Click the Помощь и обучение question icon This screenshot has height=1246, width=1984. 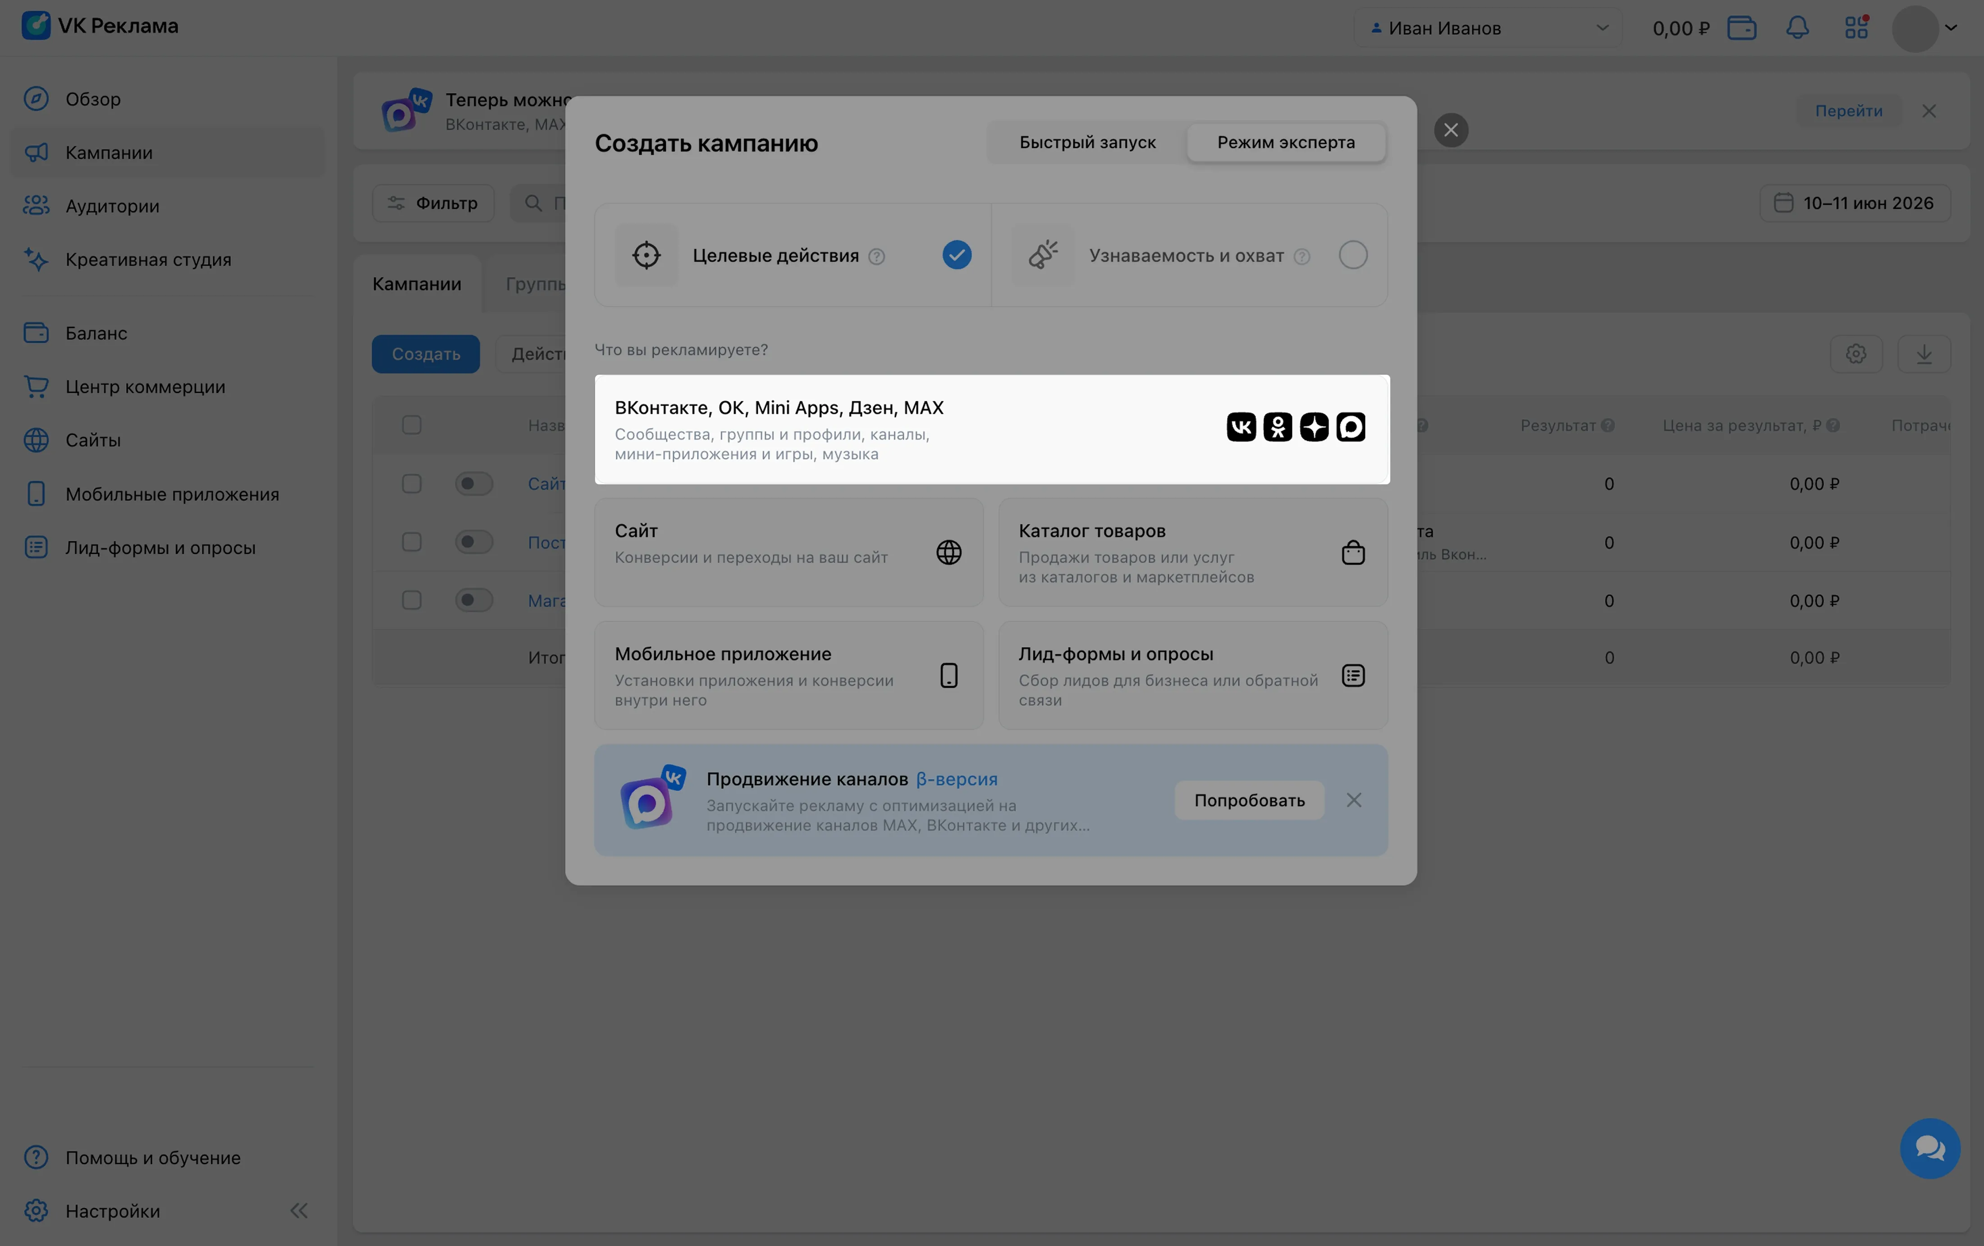pos(36,1157)
